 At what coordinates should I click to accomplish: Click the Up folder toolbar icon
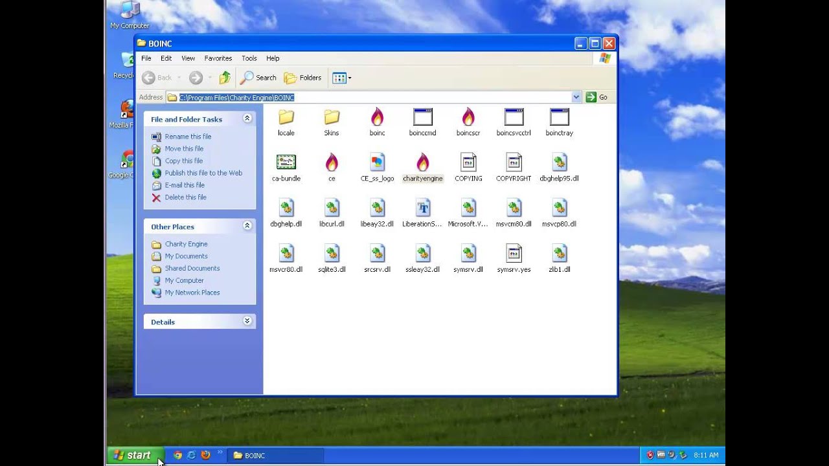tap(225, 78)
